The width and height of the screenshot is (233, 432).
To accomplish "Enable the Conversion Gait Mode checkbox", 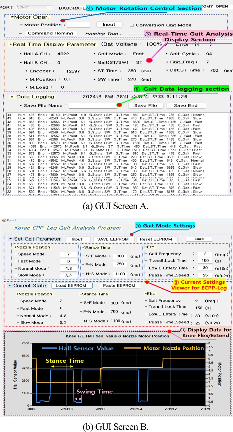I will (132, 25).
